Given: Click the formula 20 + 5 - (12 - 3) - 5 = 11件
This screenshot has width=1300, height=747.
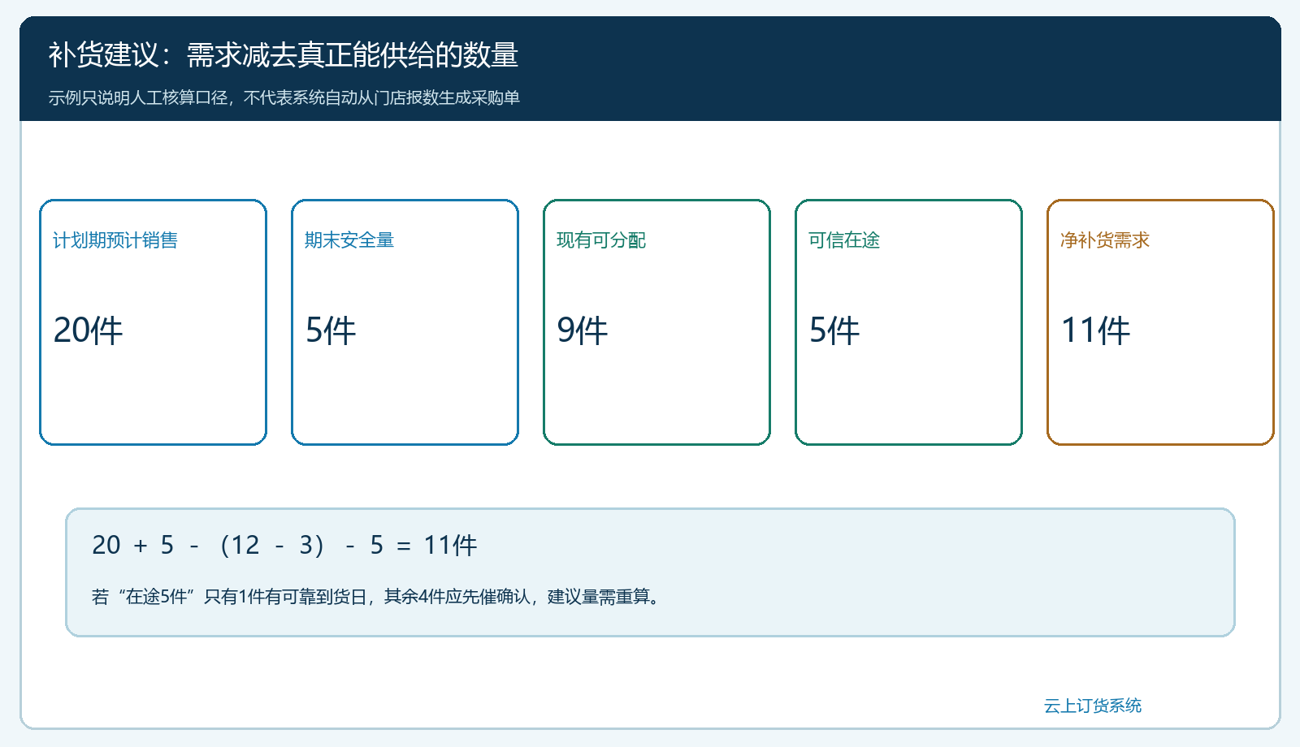Looking at the screenshot, I should point(284,545).
